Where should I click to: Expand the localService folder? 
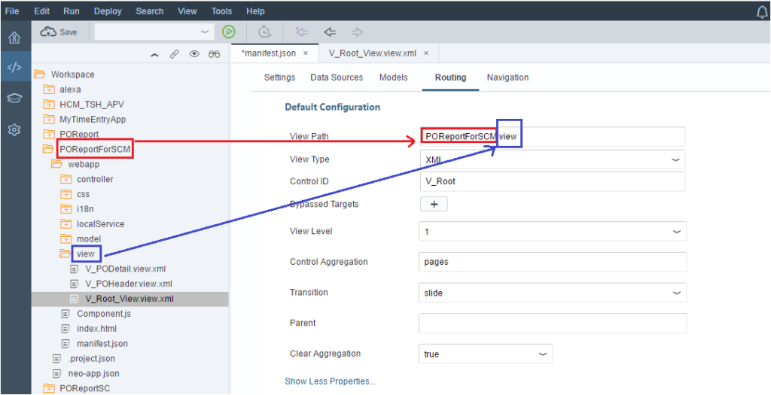coord(66,224)
